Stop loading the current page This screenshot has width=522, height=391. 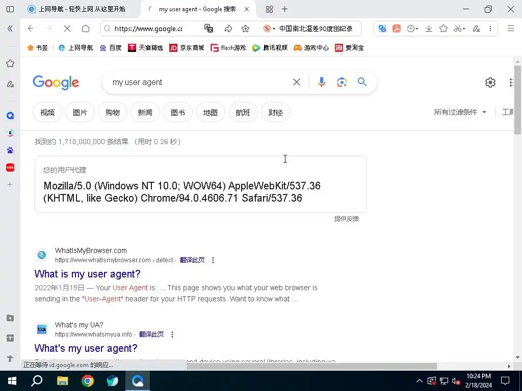pyautogui.click(x=67, y=29)
